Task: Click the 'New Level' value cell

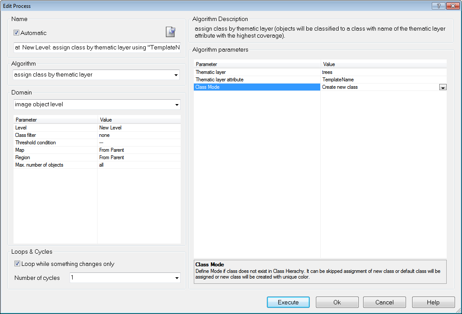Action: [139, 128]
